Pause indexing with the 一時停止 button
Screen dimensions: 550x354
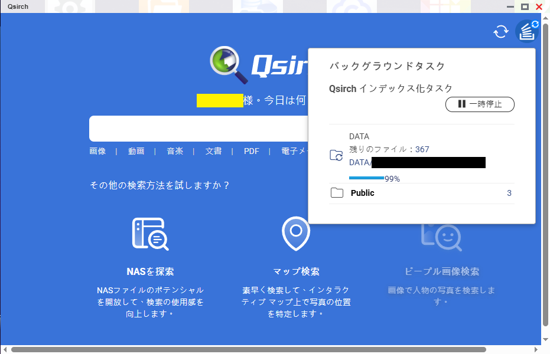[x=480, y=104]
